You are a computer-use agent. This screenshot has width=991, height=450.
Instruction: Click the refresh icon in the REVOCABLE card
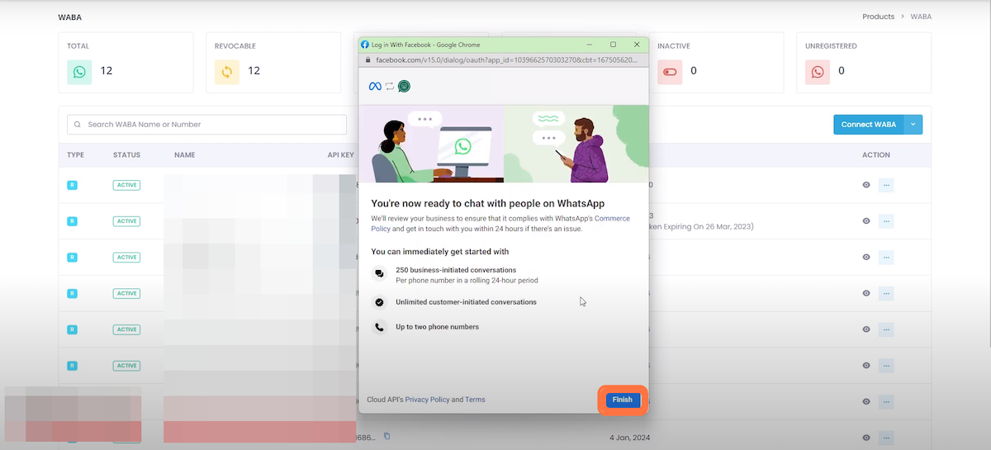click(x=226, y=72)
